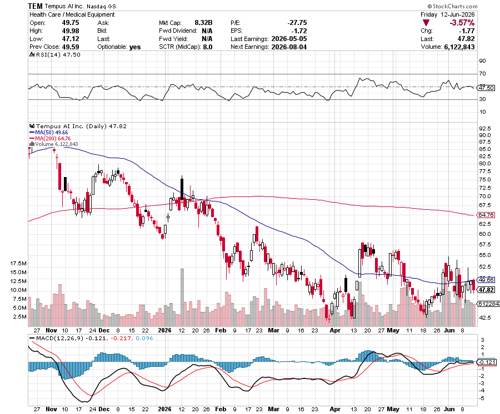Click the tall January 12 volume spike bar
The width and height of the screenshot is (500, 414).
pos(182,297)
